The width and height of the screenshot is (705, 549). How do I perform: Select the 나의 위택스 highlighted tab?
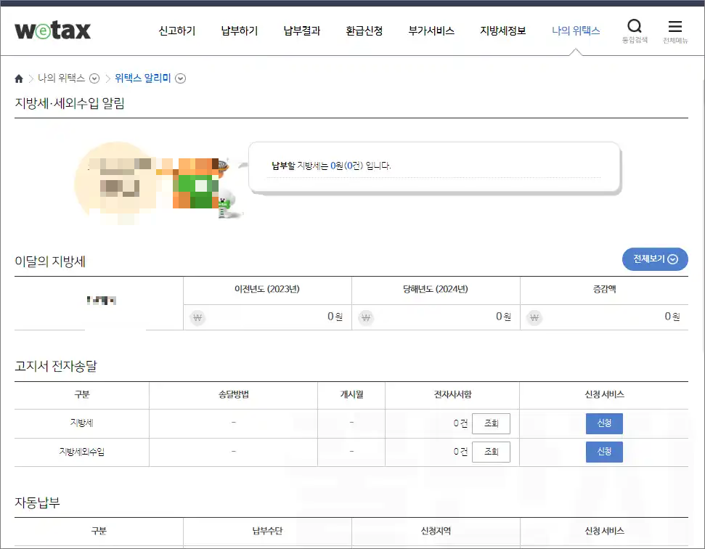(576, 30)
